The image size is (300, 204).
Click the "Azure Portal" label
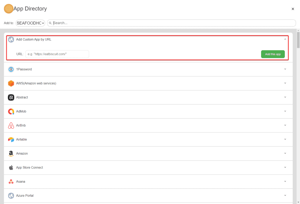[25, 195]
